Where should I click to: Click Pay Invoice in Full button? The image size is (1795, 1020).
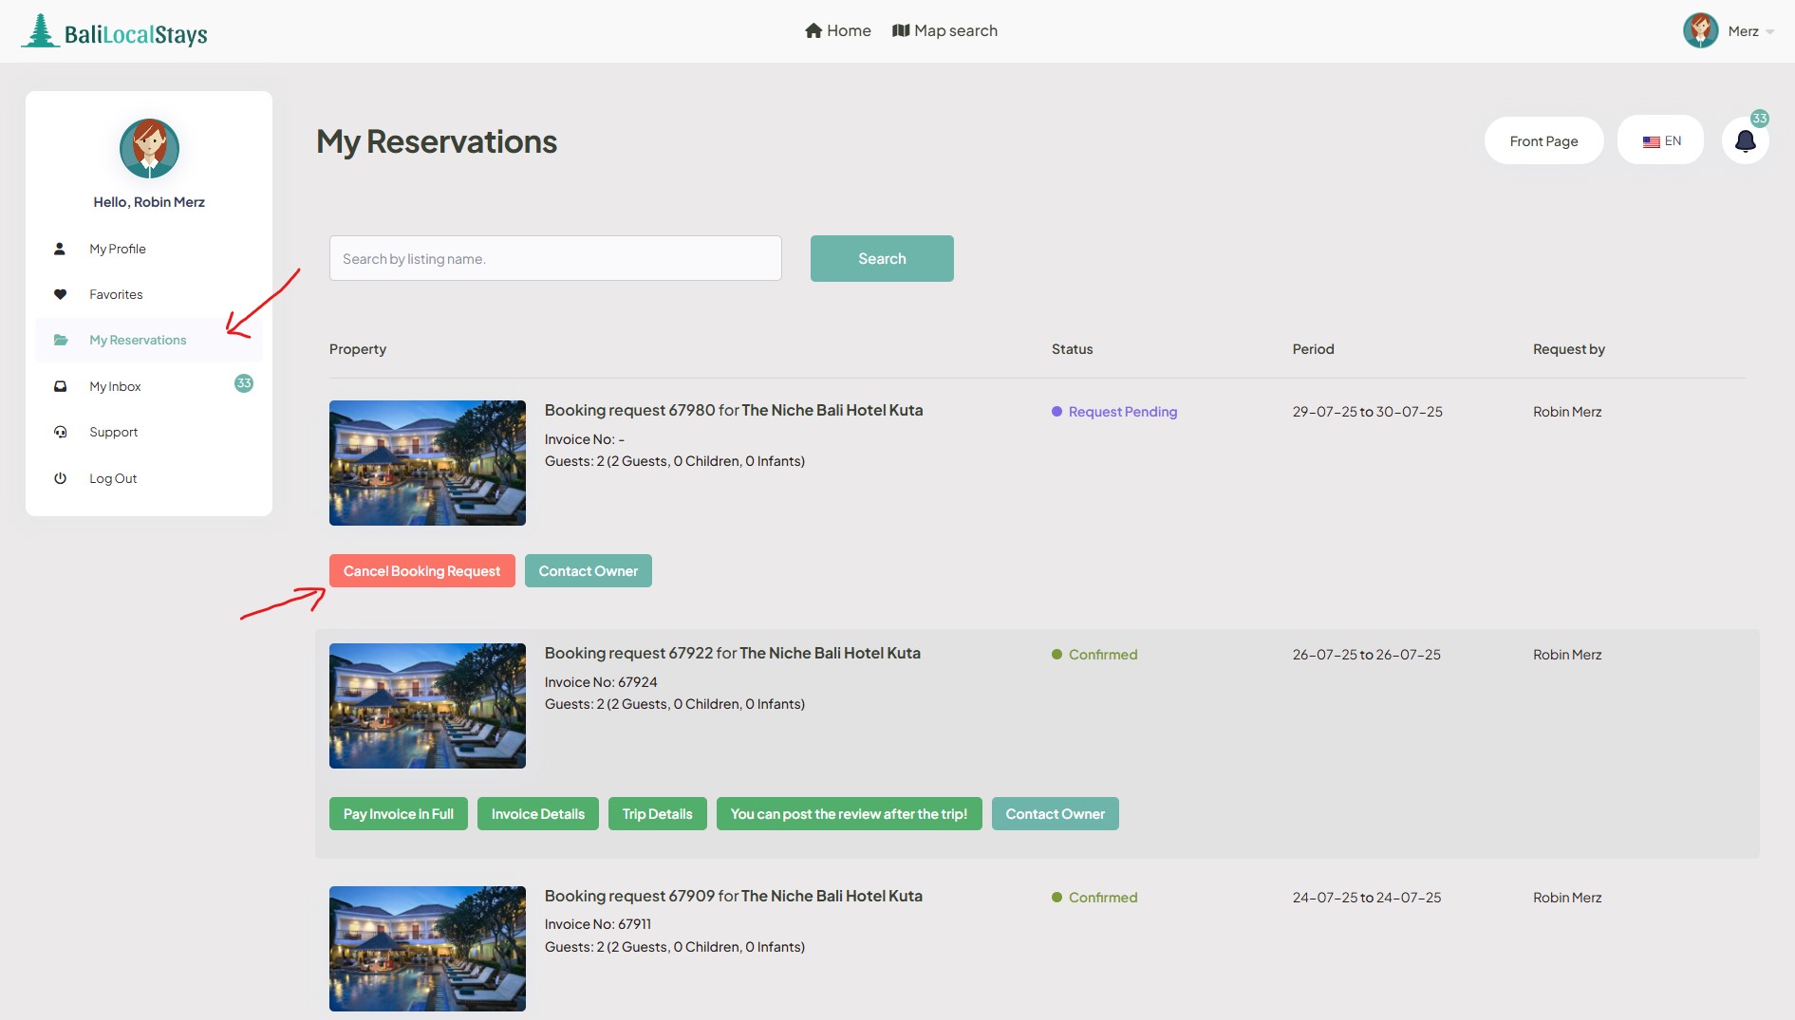click(x=399, y=813)
